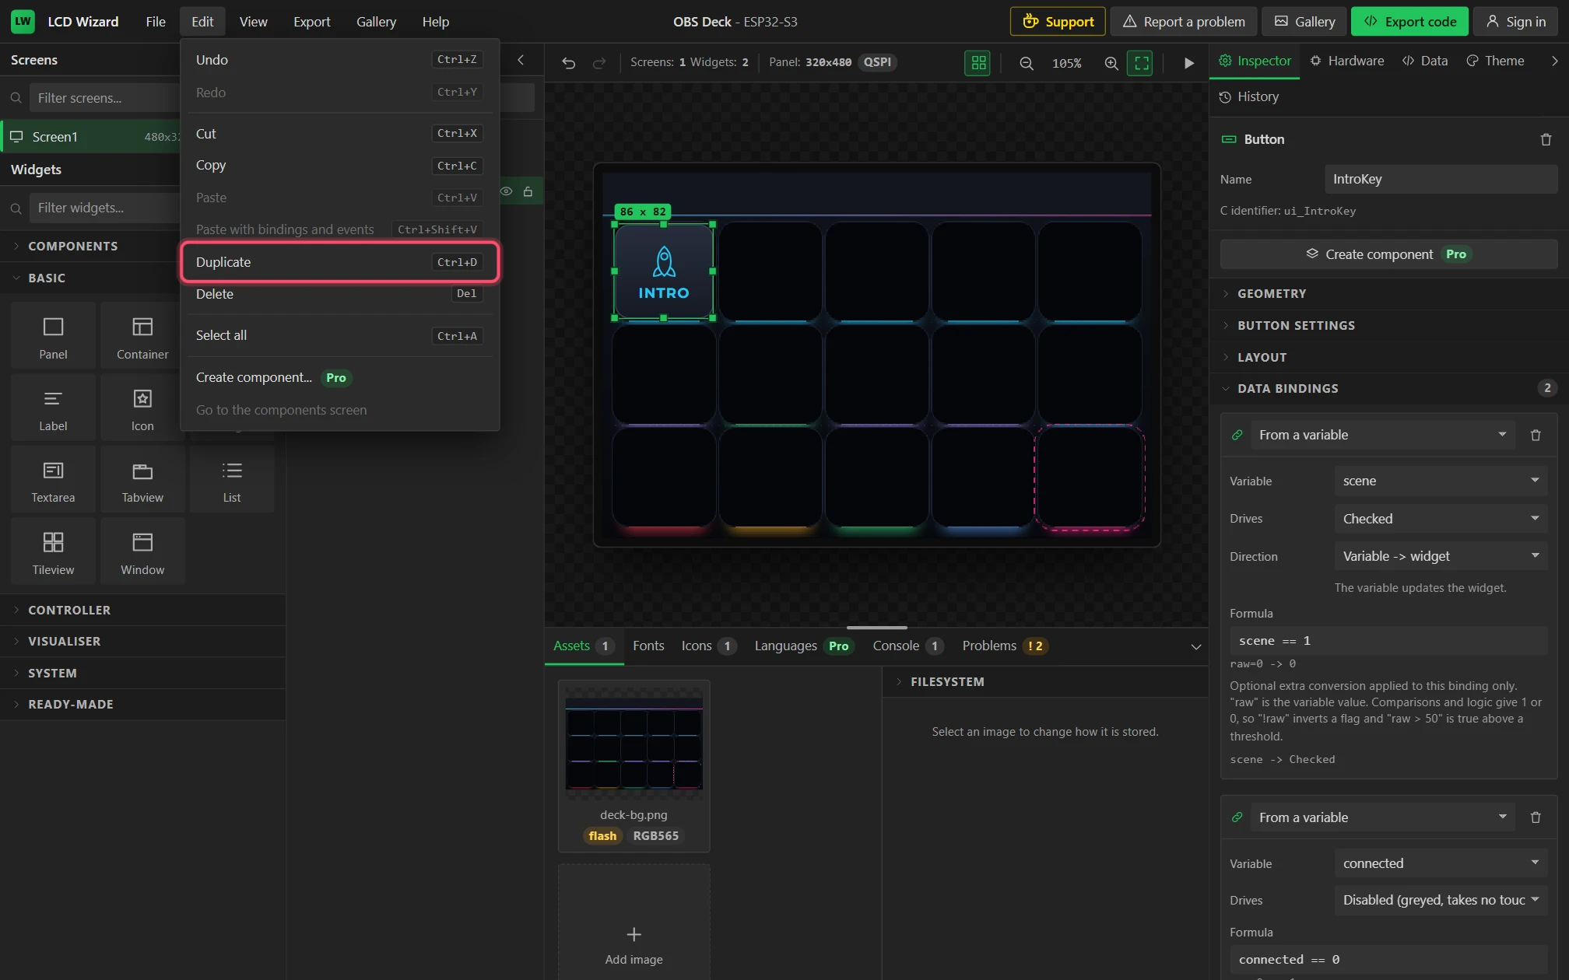Remove the scene variable binding
This screenshot has width=1569, height=980.
[x=1536, y=435]
